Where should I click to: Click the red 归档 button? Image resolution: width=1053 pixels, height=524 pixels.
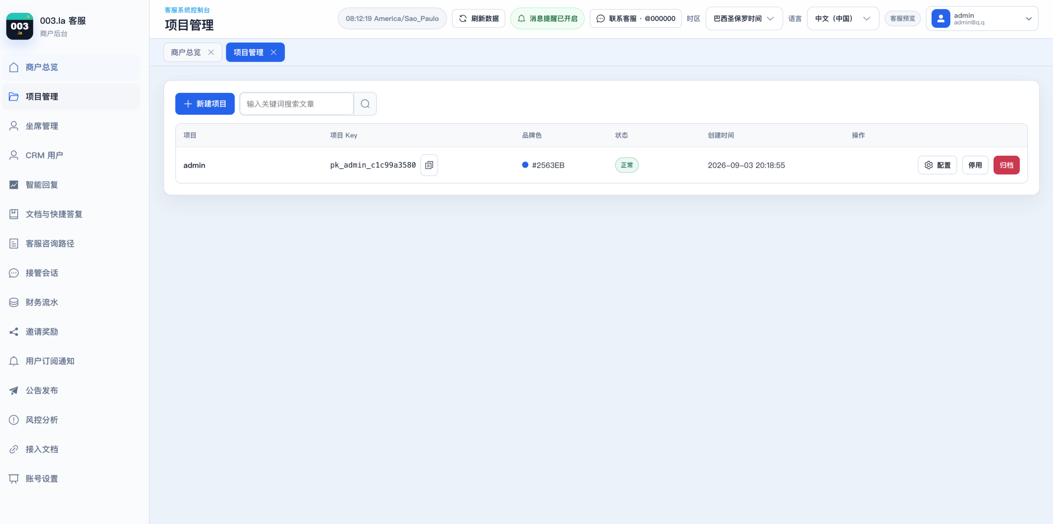click(x=1007, y=165)
